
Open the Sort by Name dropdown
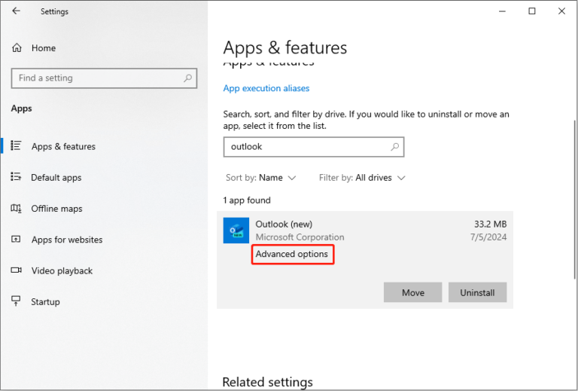coord(260,178)
